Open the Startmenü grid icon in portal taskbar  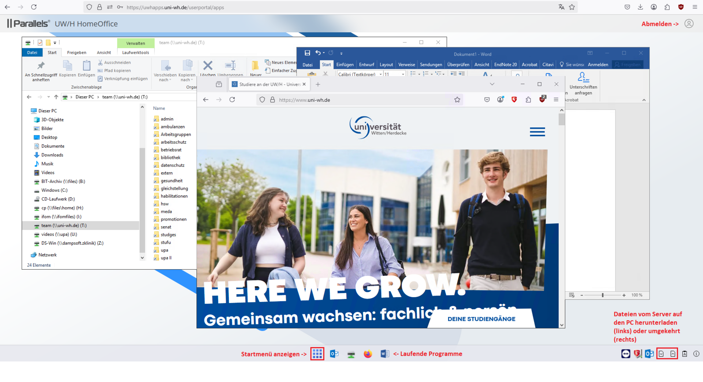[317, 354]
